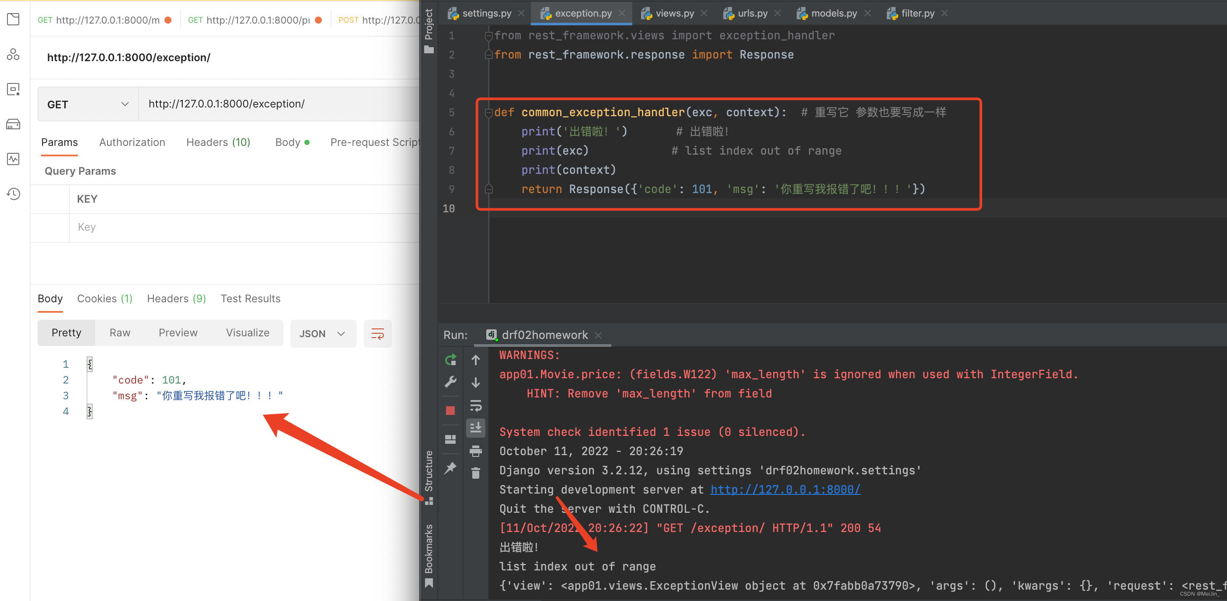Click the fold marker on line 2

tap(488, 55)
